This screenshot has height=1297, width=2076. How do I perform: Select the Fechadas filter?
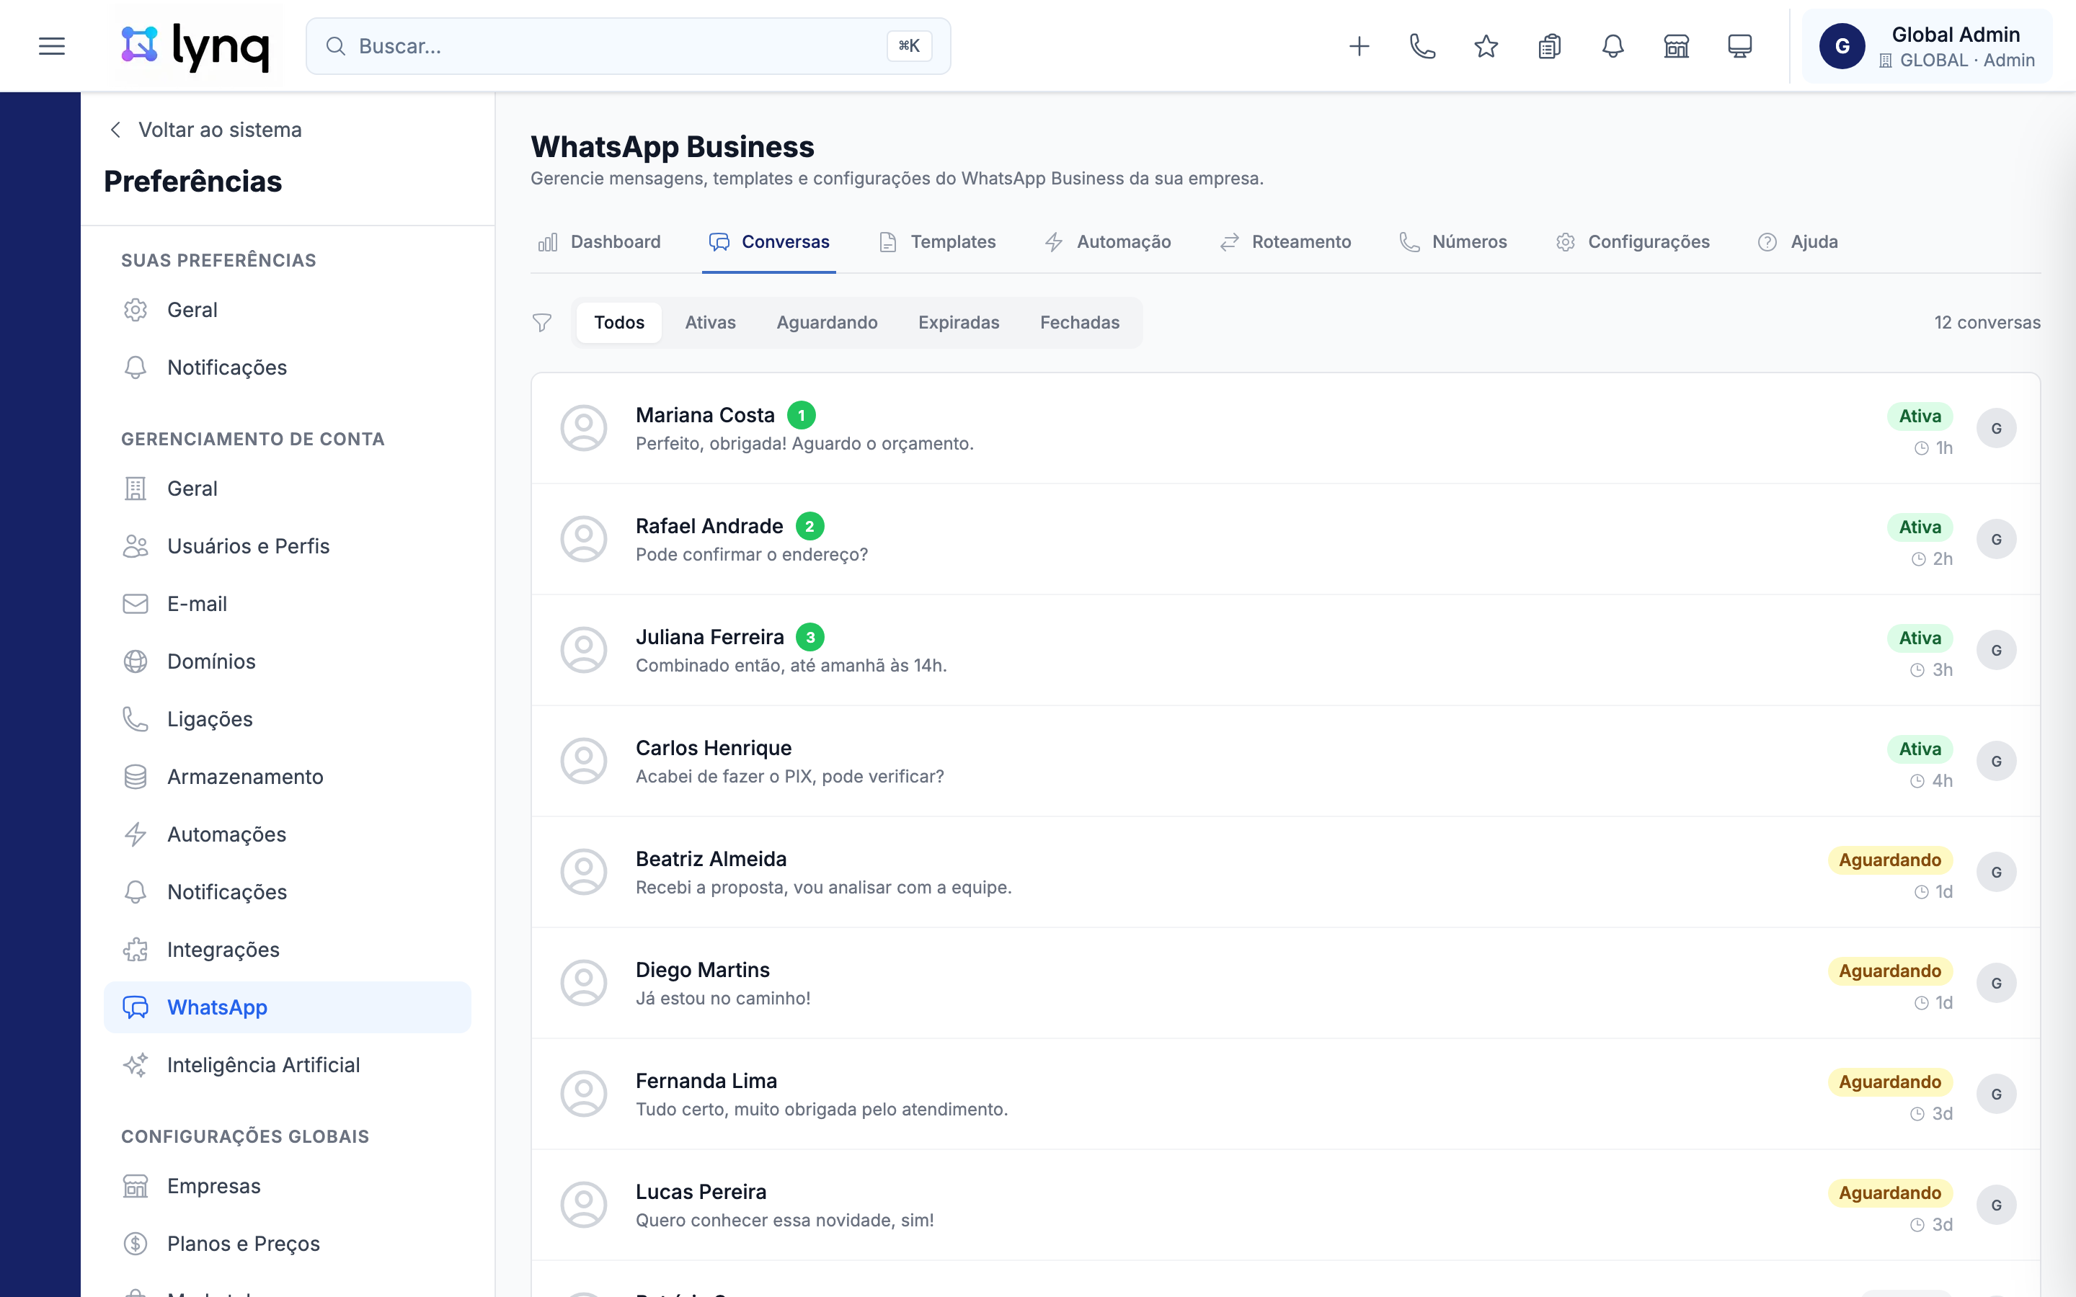pos(1080,323)
